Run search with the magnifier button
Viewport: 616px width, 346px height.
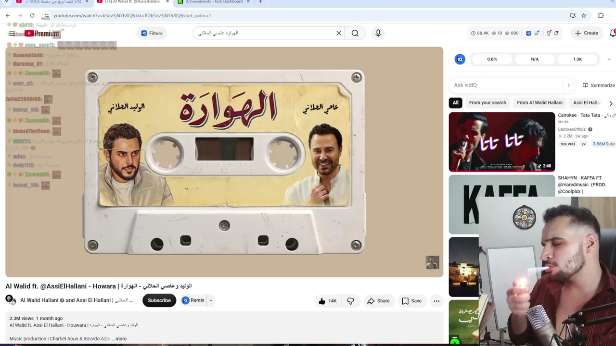pyautogui.click(x=355, y=33)
